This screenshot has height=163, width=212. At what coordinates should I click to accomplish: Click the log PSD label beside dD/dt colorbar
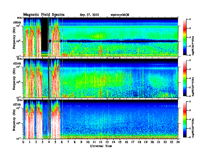[x=193, y=87]
